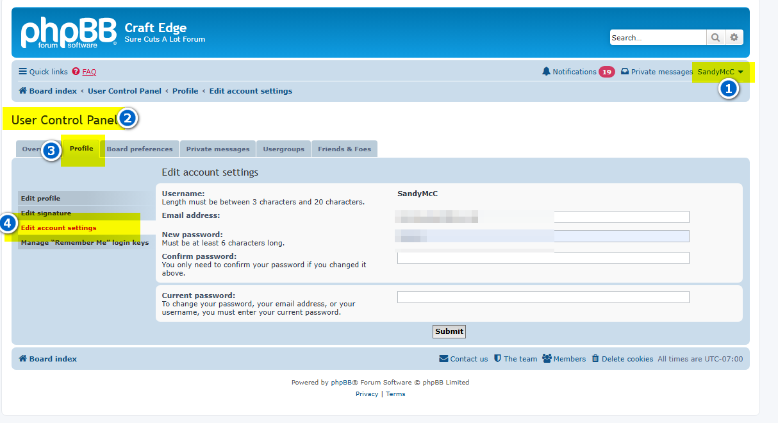Open Edit signature in sidebar
The image size is (778, 423).
tap(46, 213)
